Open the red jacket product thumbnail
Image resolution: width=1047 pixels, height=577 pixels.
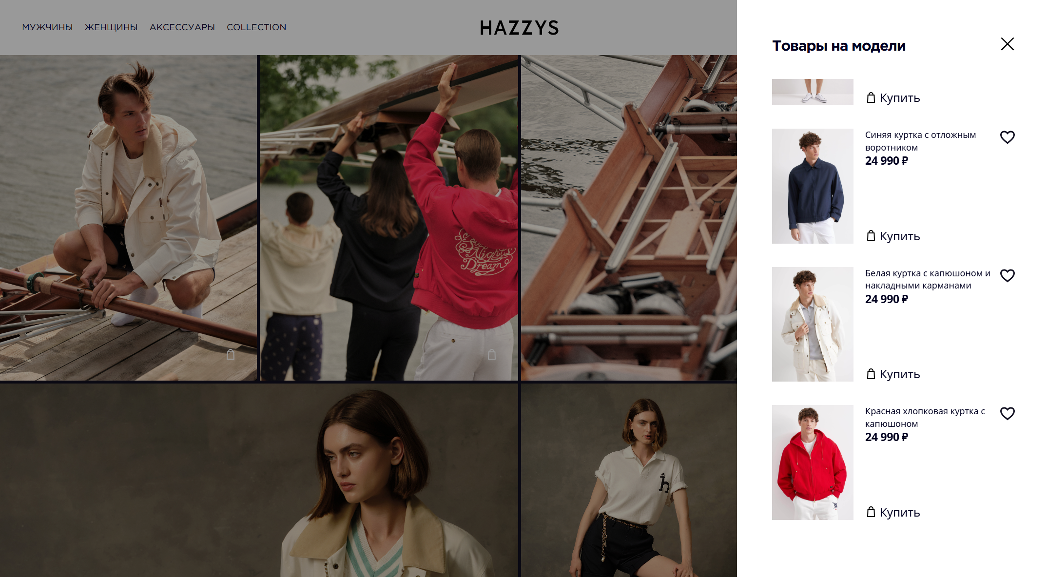[813, 462]
